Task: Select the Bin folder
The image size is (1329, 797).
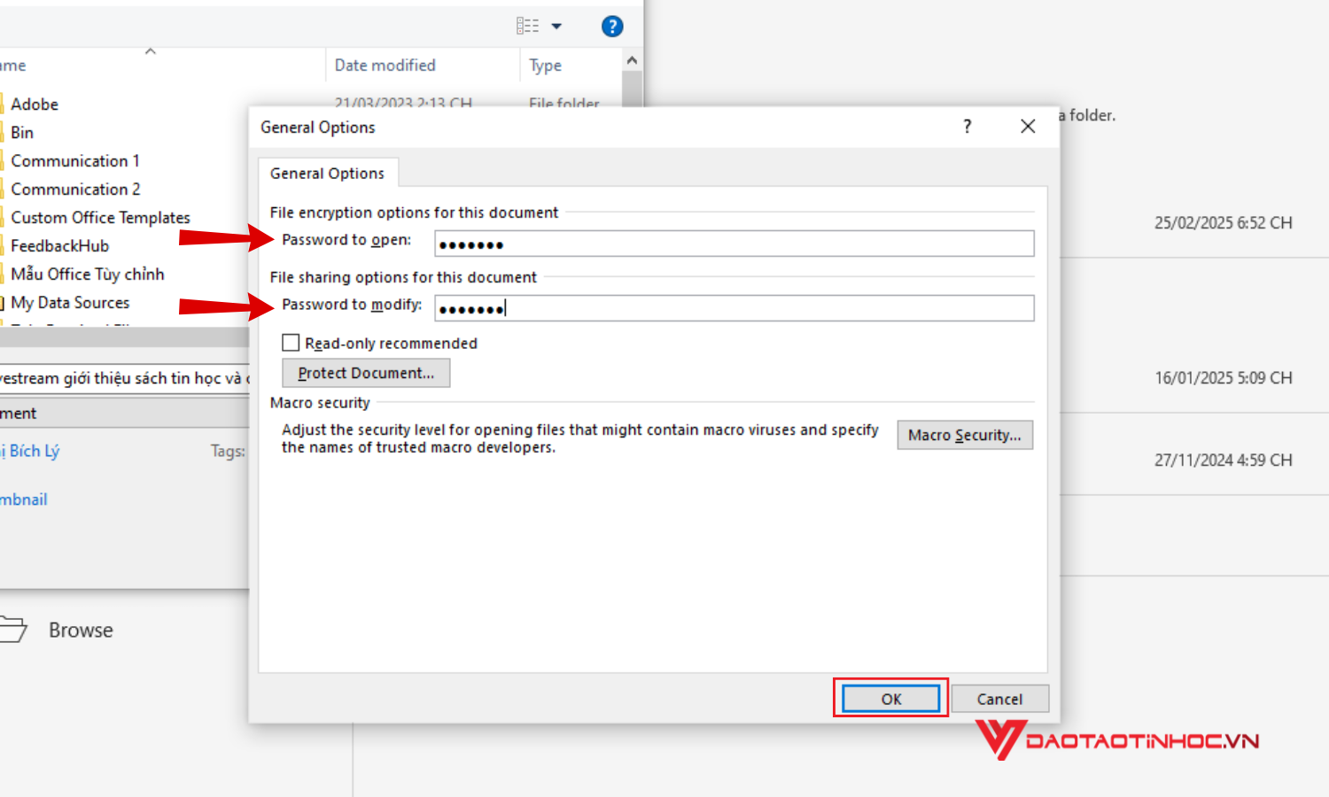Action: coord(22,133)
